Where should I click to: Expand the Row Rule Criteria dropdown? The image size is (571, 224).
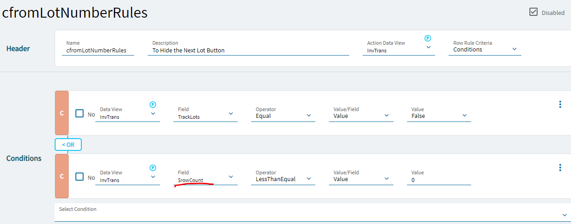coord(515,49)
